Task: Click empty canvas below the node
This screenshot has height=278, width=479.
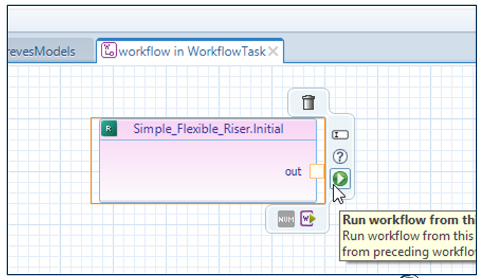Action: click(x=167, y=241)
